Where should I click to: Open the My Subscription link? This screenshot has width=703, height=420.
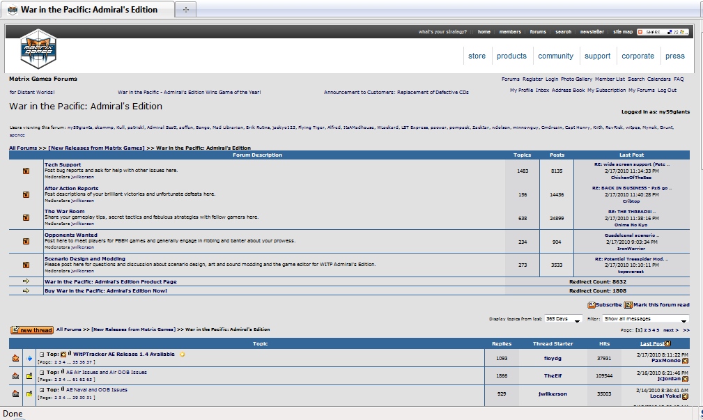point(606,90)
